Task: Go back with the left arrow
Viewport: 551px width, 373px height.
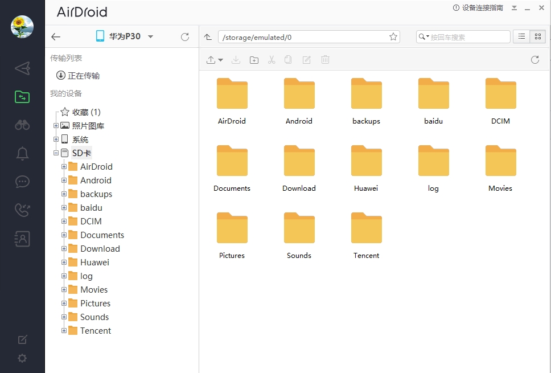Action: tap(56, 36)
